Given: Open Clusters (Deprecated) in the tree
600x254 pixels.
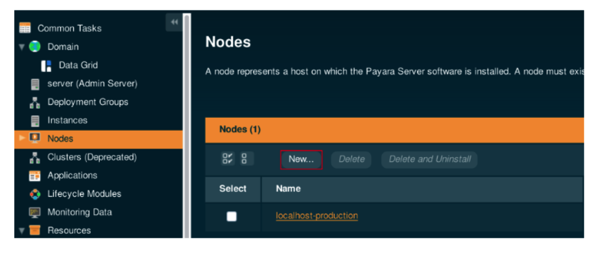Looking at the screenshot, I should 92,157.
